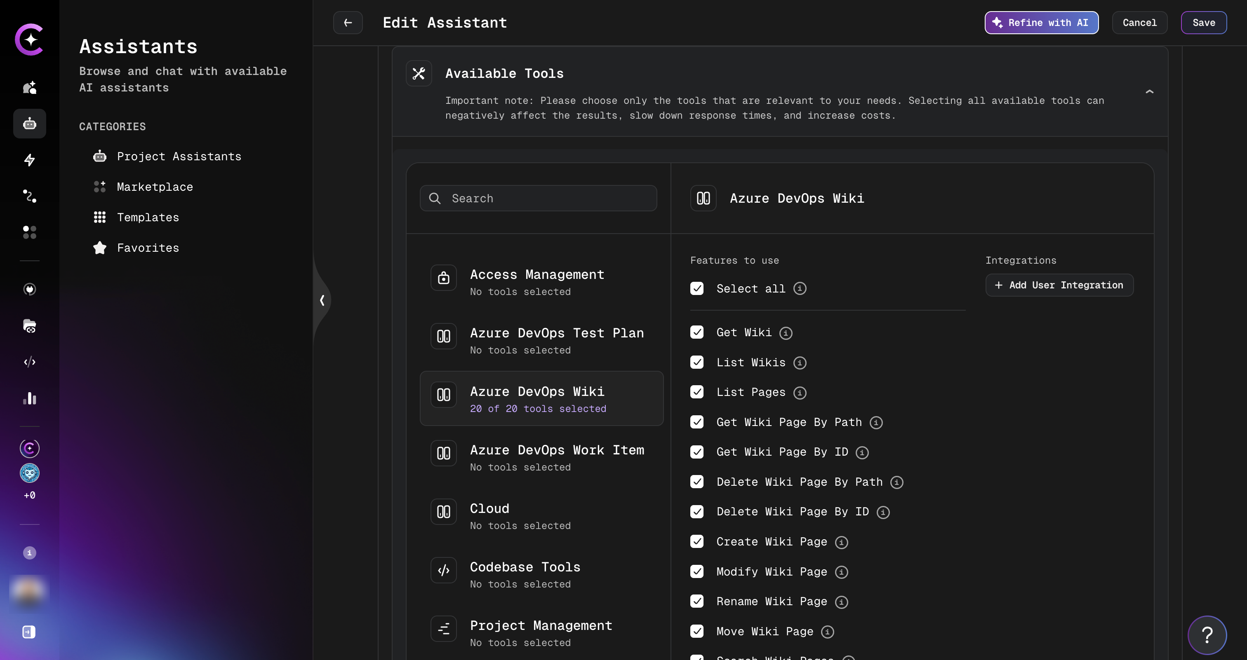This screenshot has width=1247, height=660.
Task: Click the info icon next to Get Wiki
Action: [x=786, y=333]
